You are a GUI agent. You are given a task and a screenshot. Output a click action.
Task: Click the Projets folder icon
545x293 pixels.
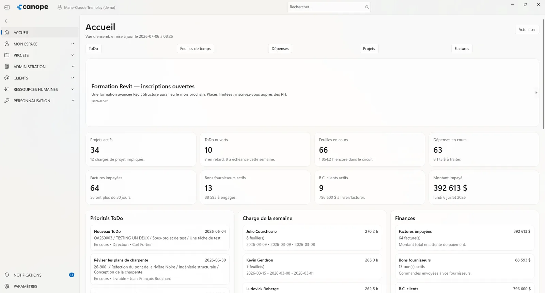click(x=7, y=55)
